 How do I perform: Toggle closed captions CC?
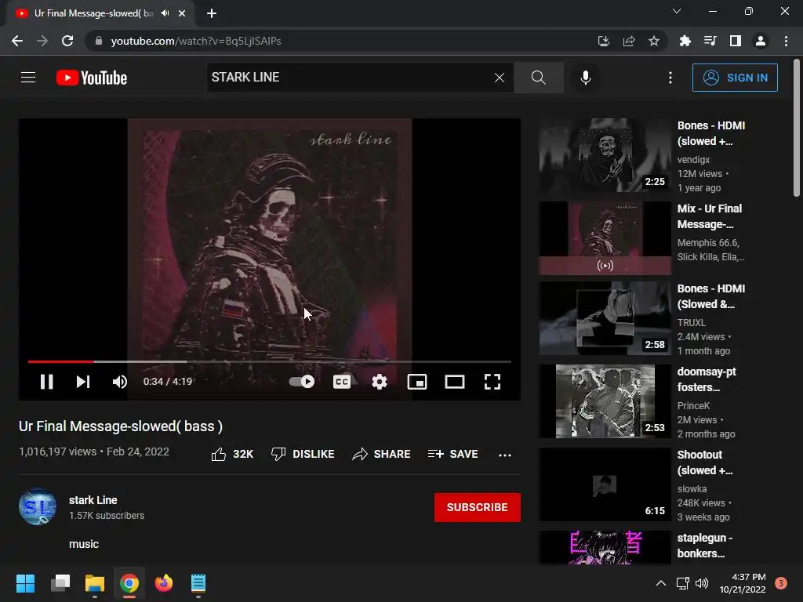tap(342, 382)
